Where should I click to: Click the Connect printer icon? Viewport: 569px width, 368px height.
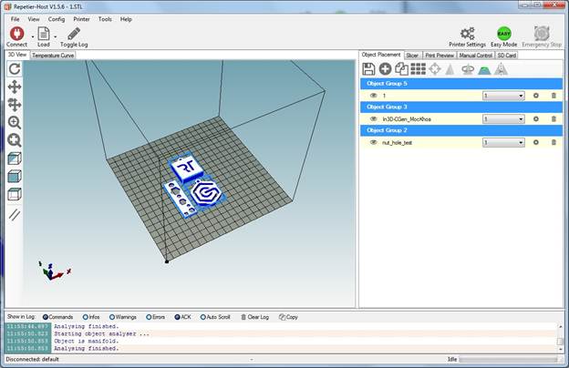(x=16, y=33)
